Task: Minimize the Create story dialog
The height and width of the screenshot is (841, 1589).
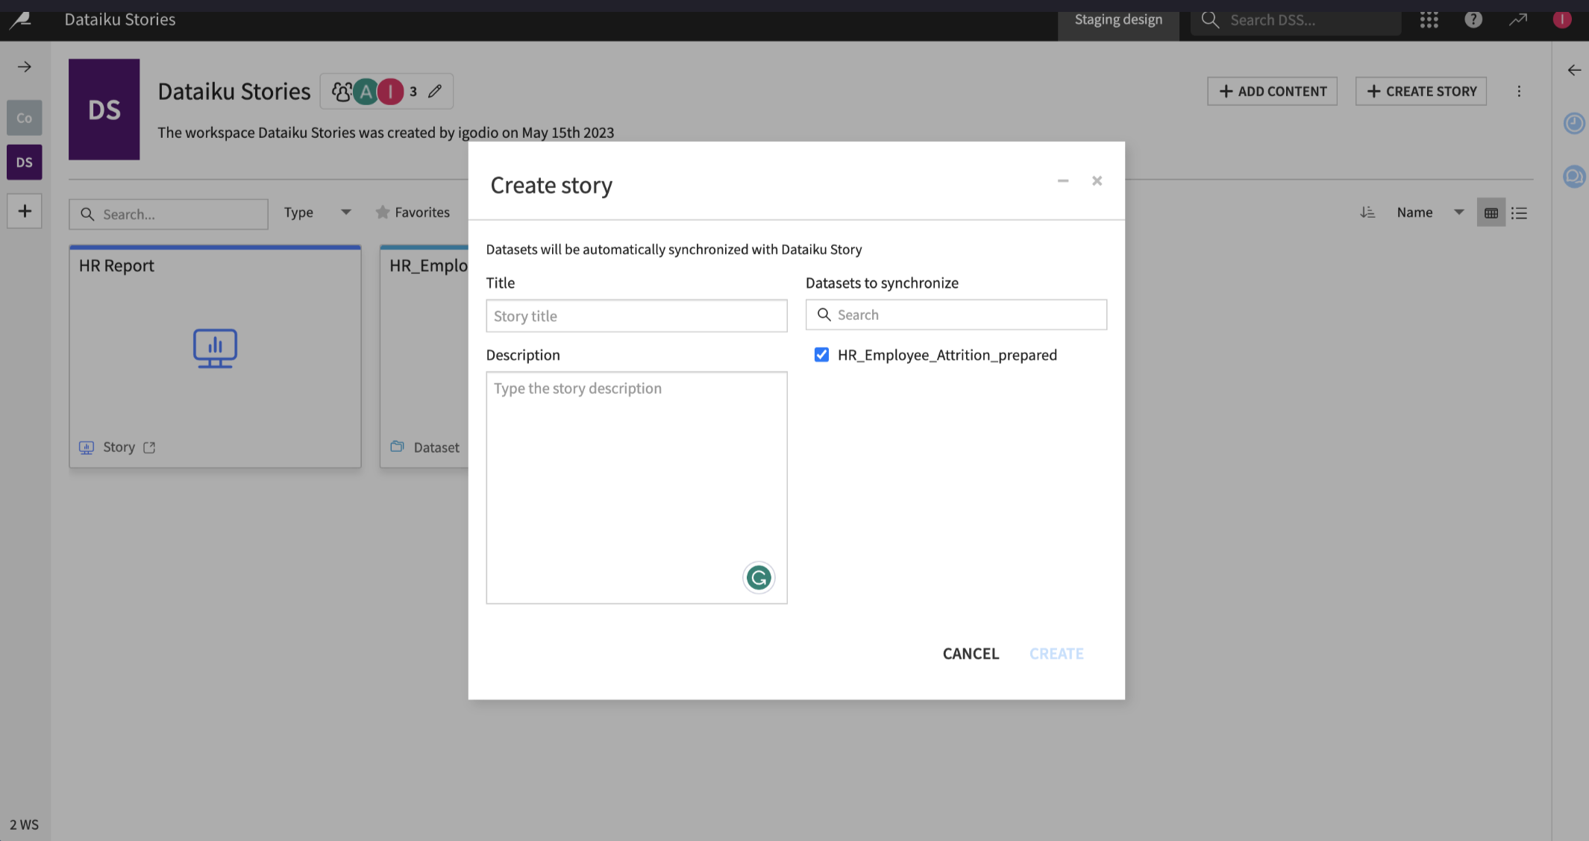Action: click(x=1063, y=180)
